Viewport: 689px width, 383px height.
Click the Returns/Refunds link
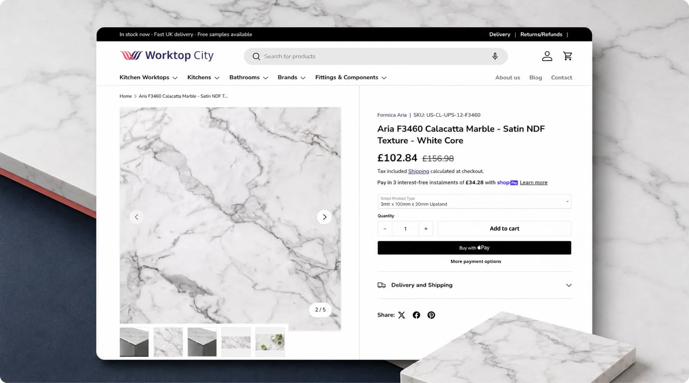541,34
